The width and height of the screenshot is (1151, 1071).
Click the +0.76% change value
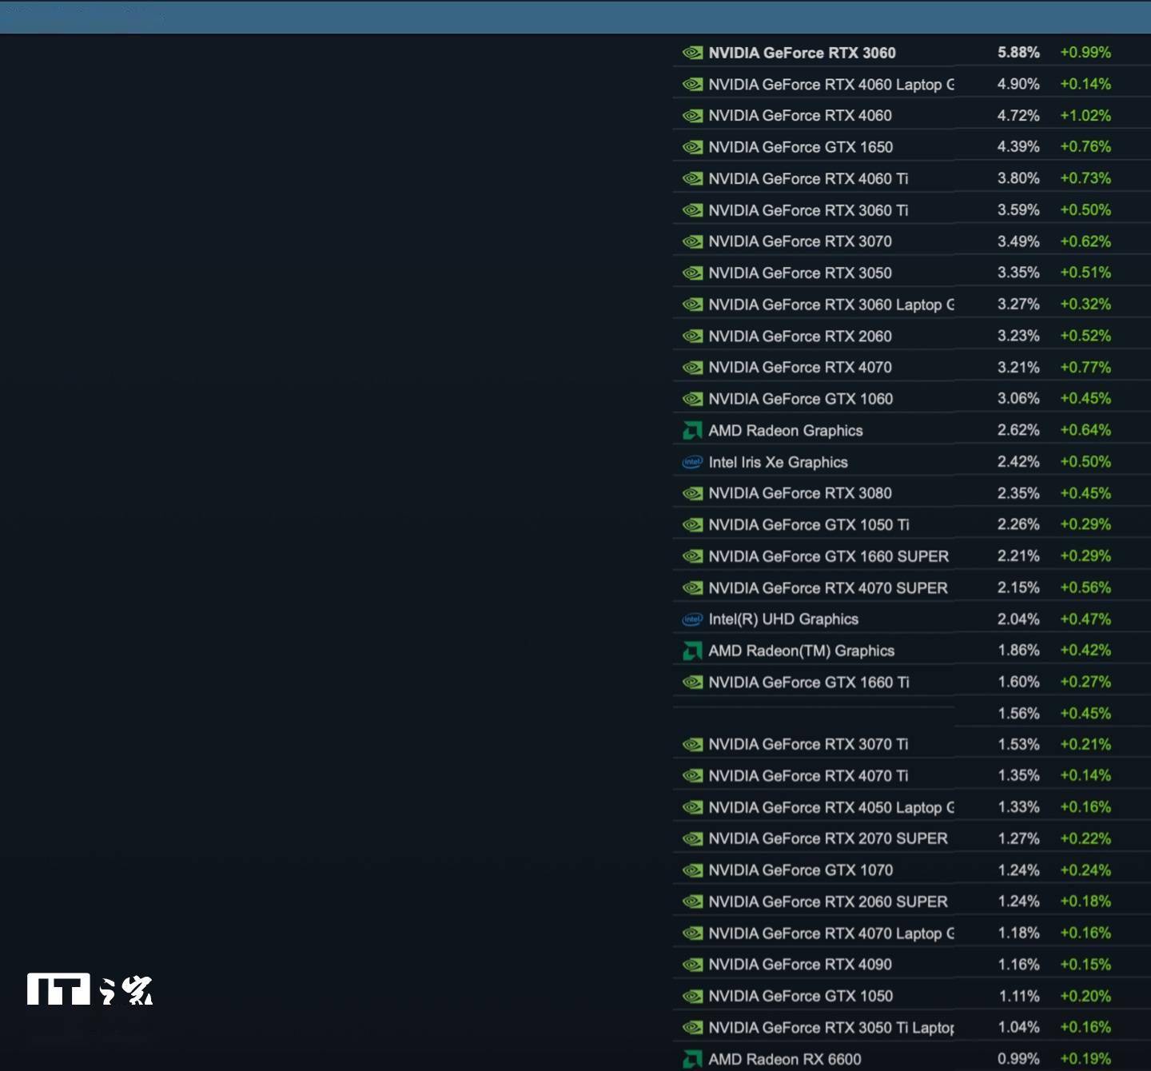click(1085, 147)
